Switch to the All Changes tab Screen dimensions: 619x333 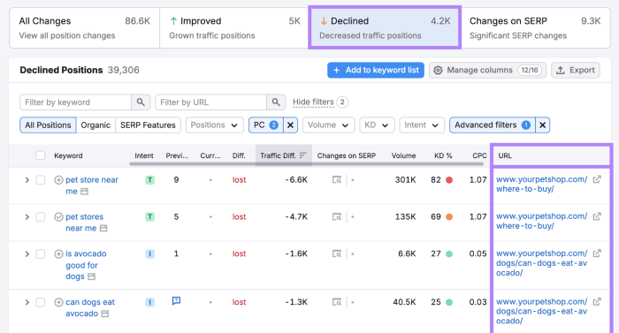(85, 27)
